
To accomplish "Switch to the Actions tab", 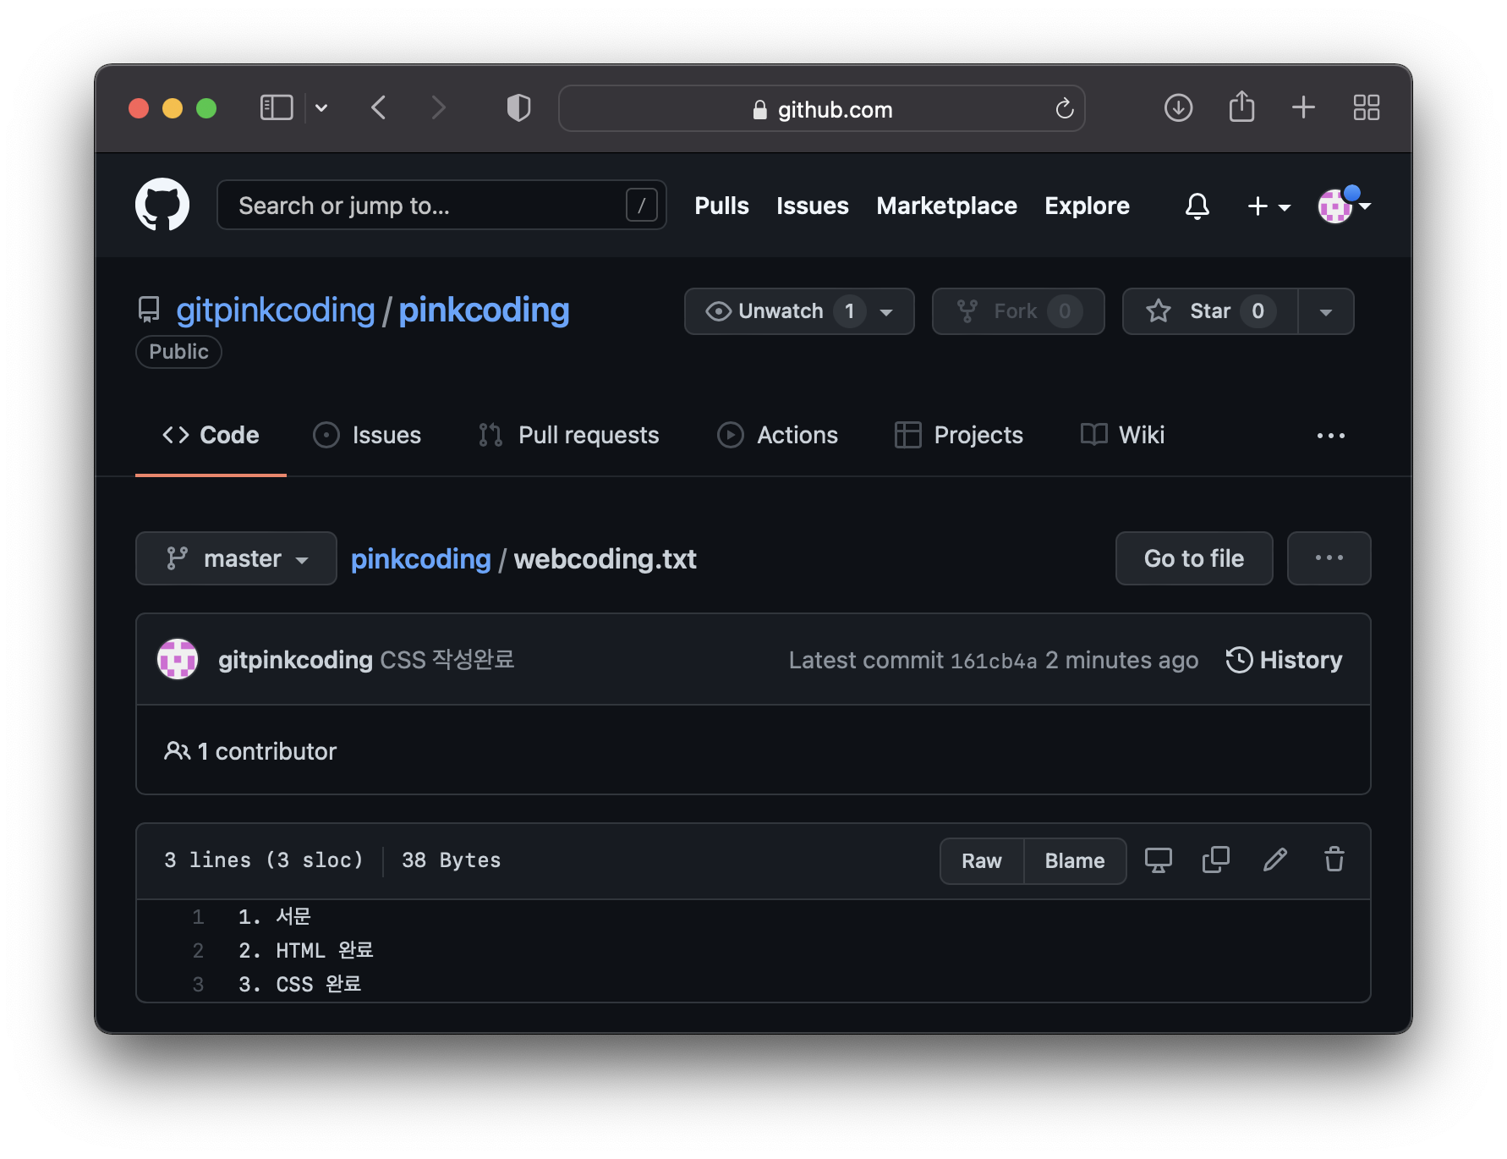I will 777,435.
